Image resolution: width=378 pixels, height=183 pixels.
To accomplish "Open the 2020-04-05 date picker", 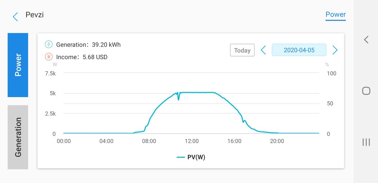I will [x=299, y=50].
